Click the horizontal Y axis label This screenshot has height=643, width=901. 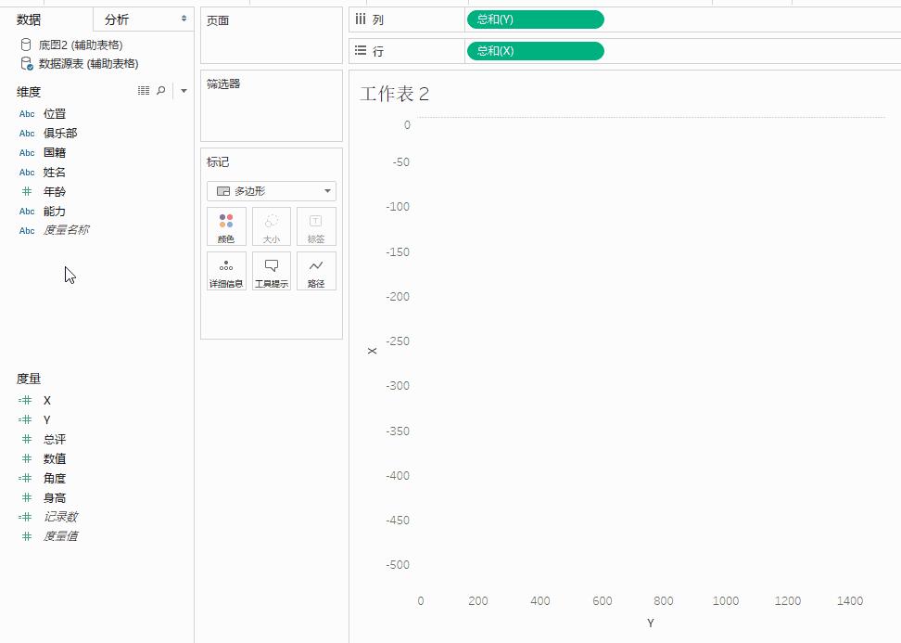(x=651, y=623)
